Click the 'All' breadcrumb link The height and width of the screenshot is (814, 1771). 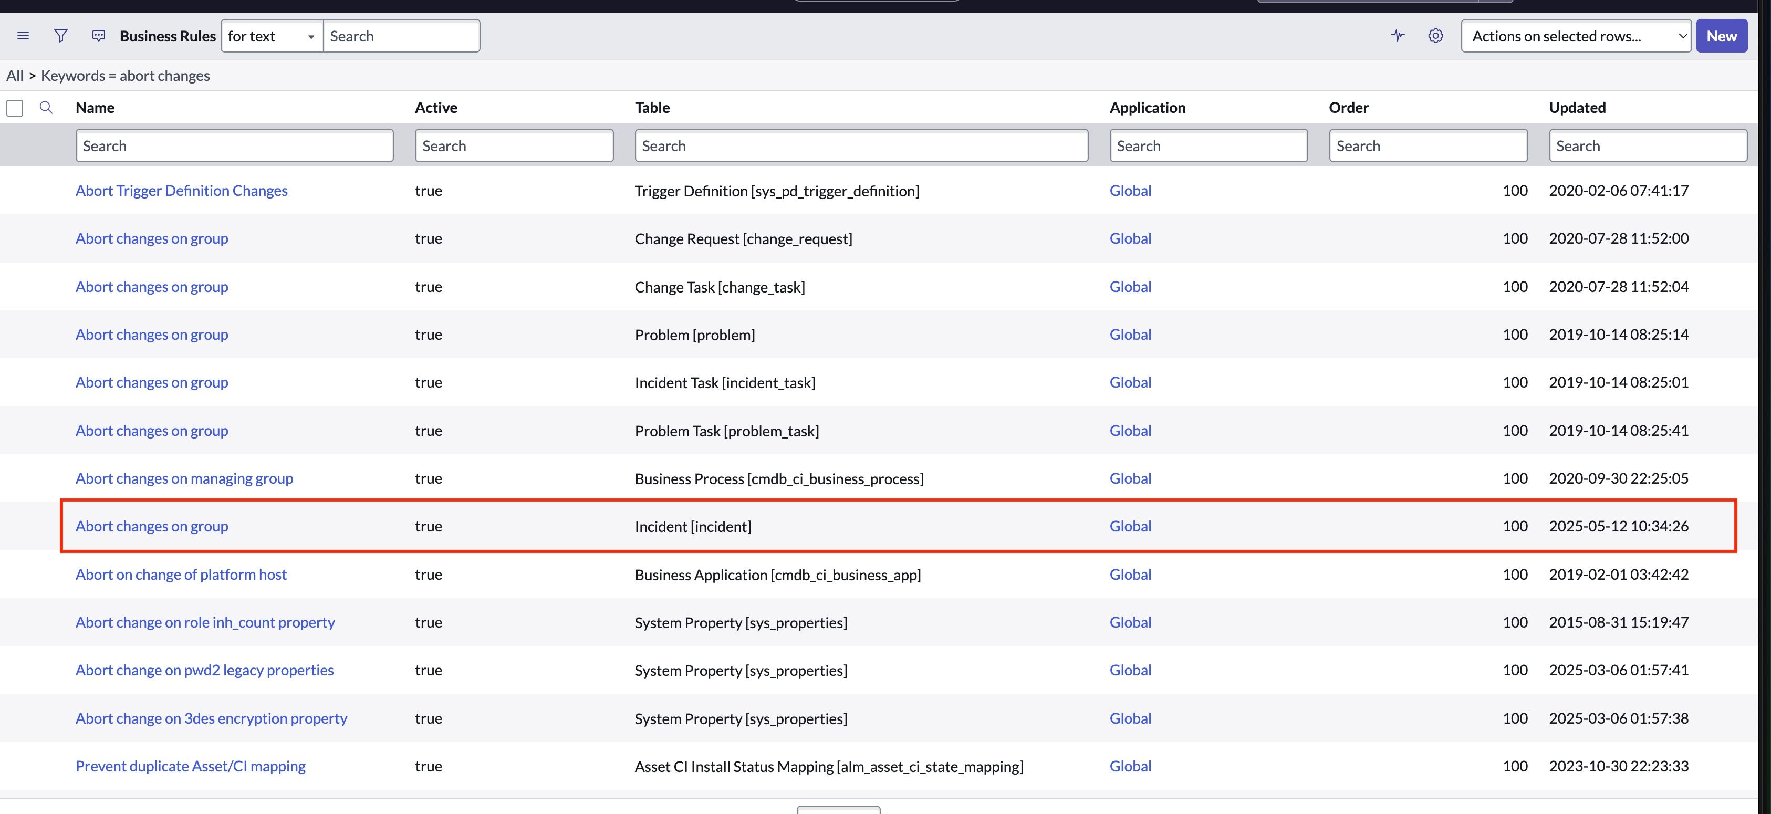click(14, 76)
